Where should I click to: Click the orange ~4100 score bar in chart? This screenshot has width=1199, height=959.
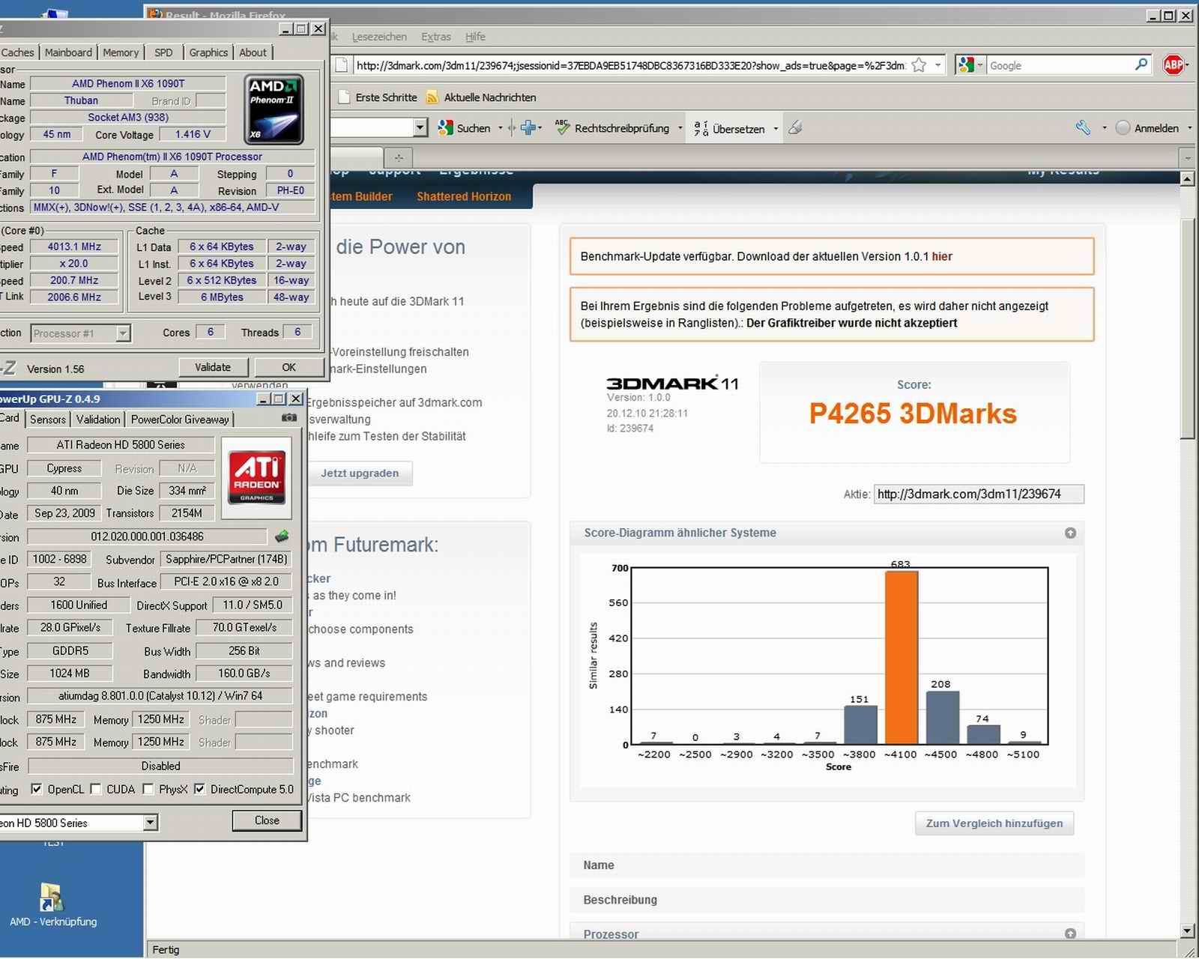[x=901, y=658]
